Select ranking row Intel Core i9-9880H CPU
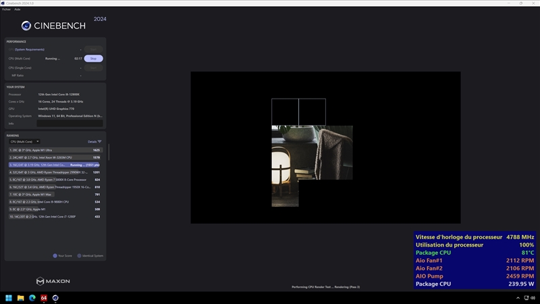 pos(55,202)
